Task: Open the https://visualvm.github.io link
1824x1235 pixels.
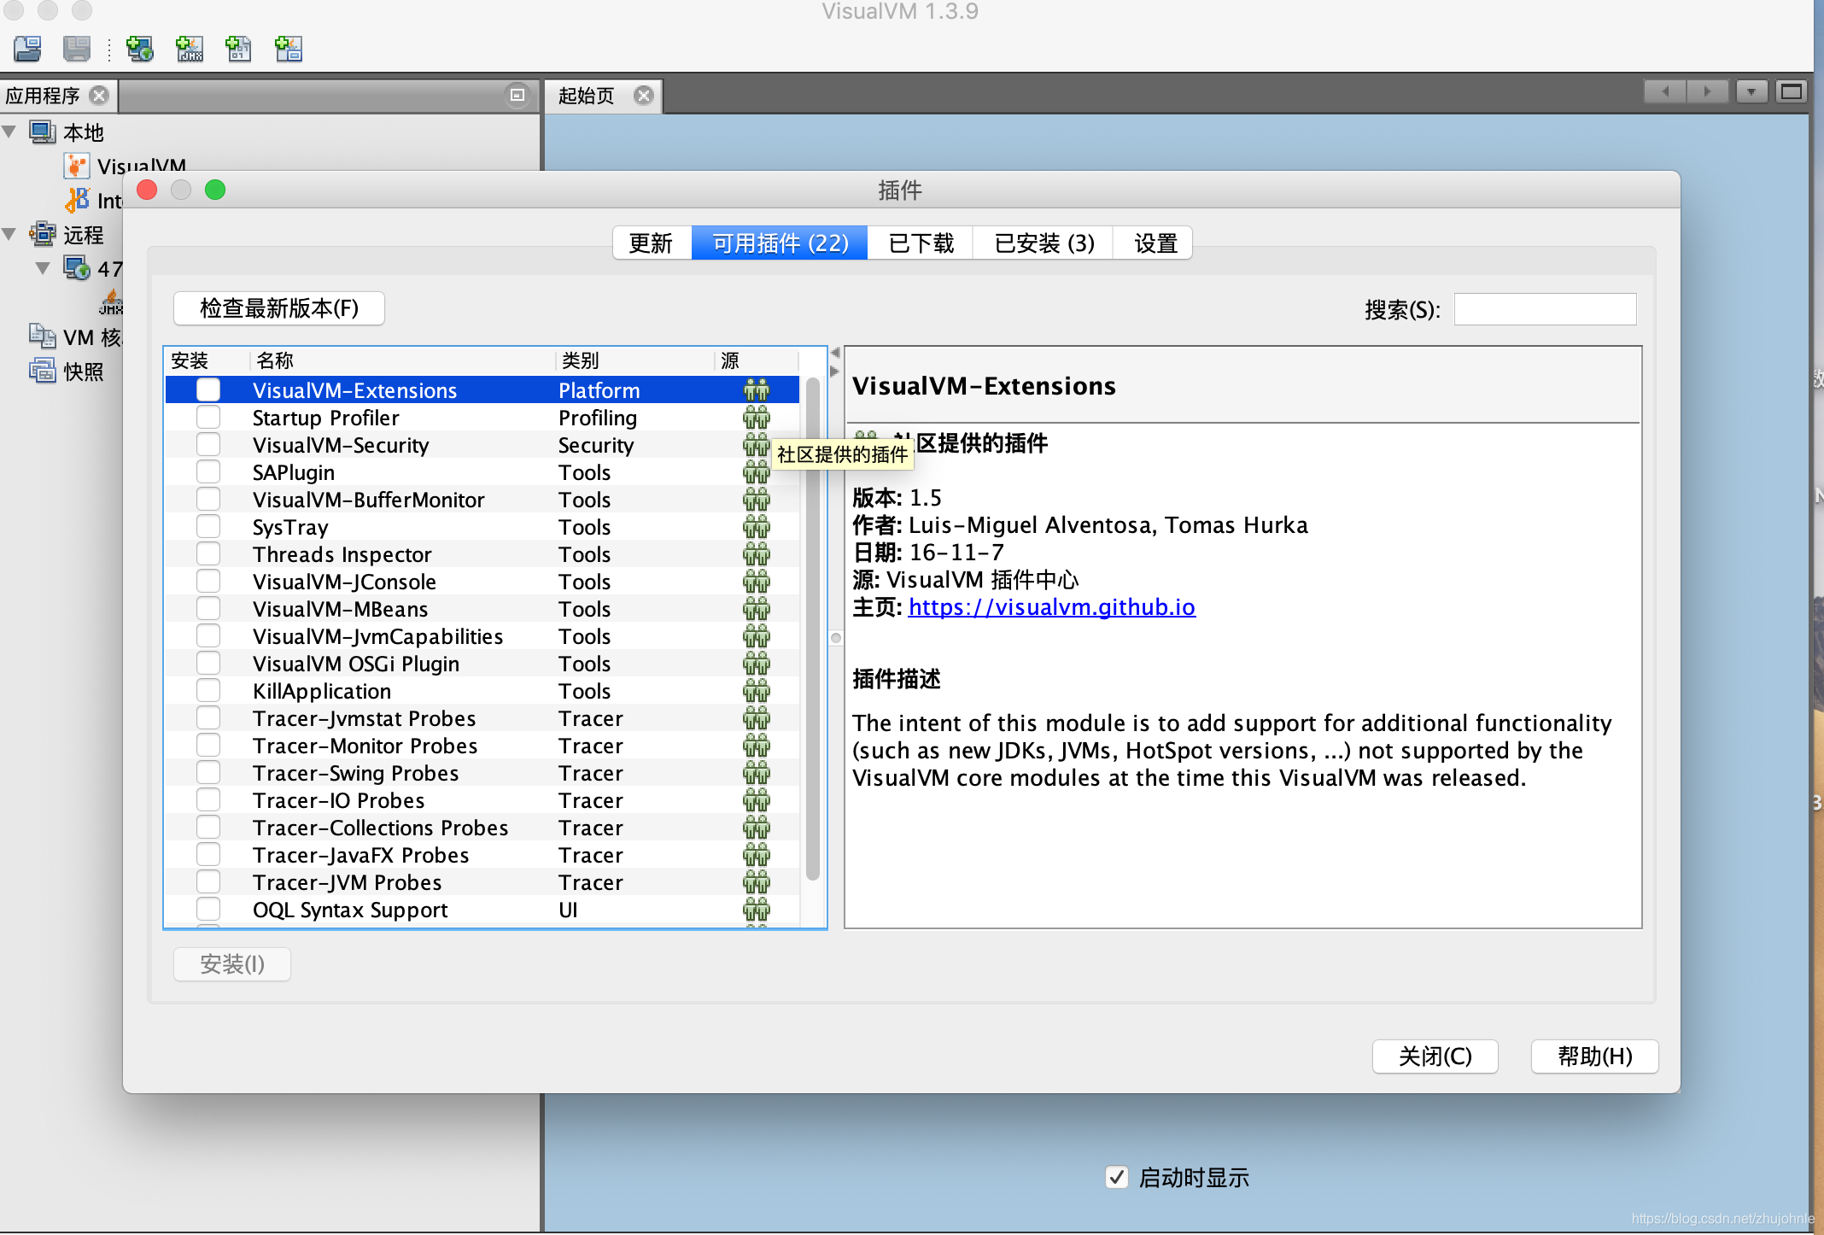Action: click(x=1051, y=607)
